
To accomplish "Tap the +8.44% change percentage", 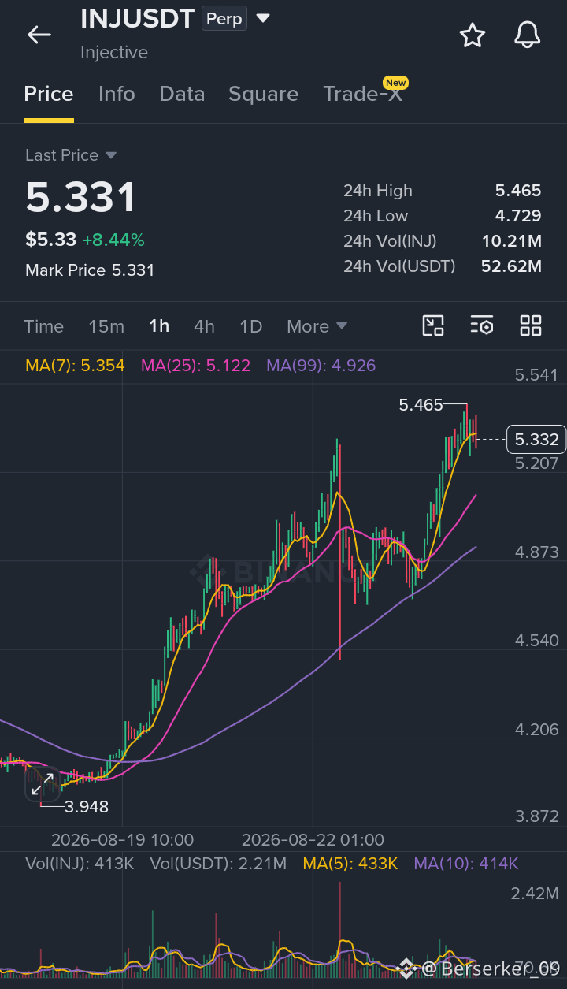I will click(x=113, y=240).
